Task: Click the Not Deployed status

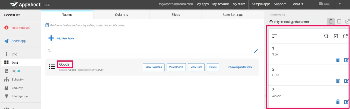Action: 21,28
